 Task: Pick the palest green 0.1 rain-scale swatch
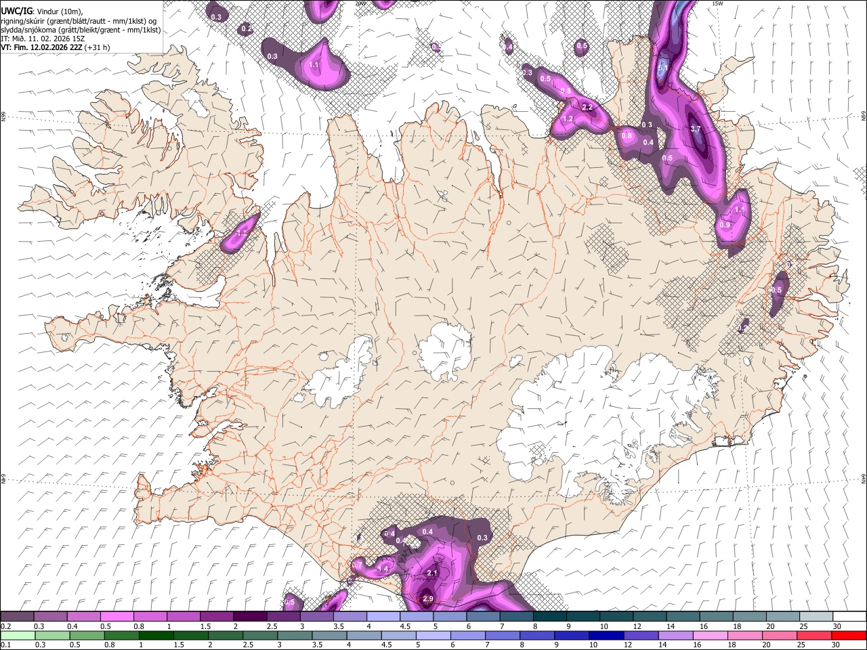click(17, 636)
